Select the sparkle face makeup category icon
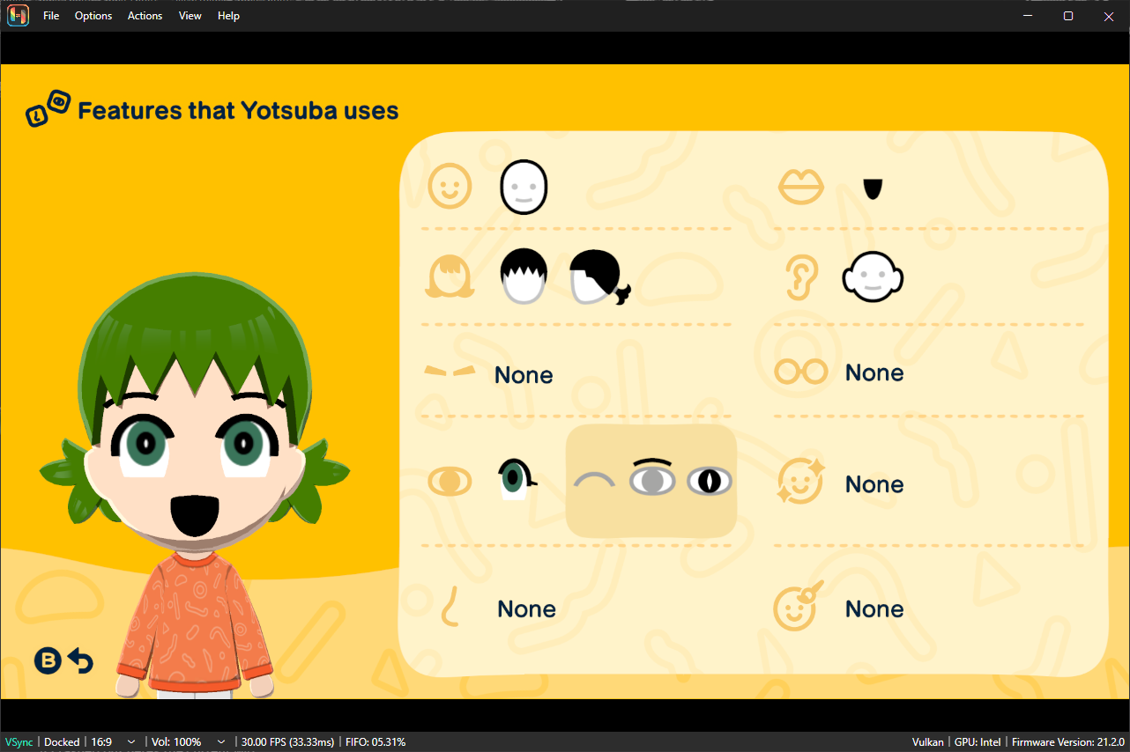 point(801,481)
